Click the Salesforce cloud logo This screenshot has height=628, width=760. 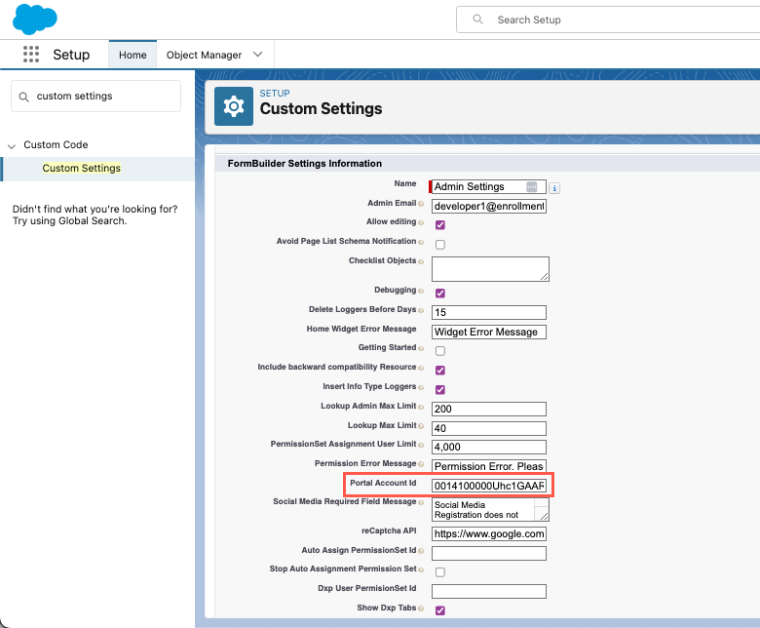click(x=35, y=18)
